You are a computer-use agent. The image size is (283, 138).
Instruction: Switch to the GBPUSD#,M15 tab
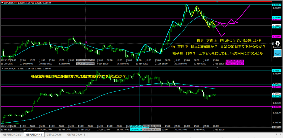point(76,135)
